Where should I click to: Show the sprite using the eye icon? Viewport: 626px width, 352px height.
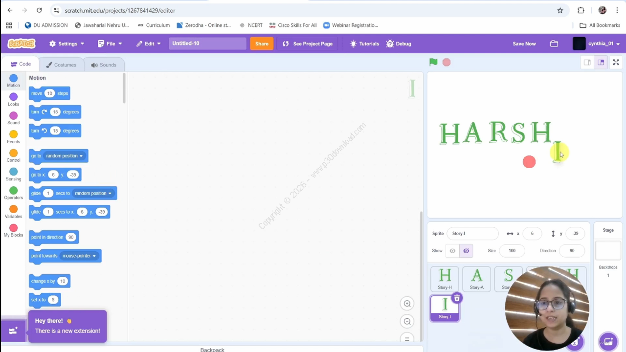point(452,251)
